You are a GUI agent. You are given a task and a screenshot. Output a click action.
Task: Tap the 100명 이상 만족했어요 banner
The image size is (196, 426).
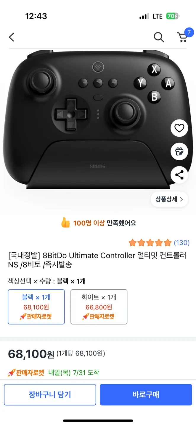click(x=98, y=223)
